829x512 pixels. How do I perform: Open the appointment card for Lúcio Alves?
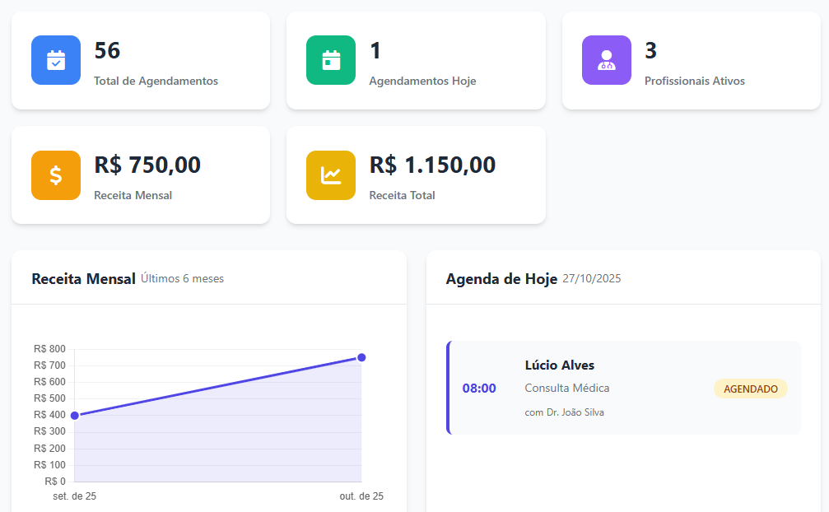point(624,388)
